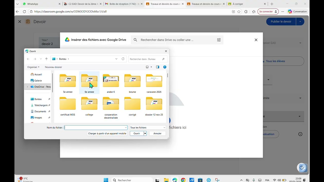Add this page to favorites
Viewport: 324px width, 182px height.
[x=239, y=12]
